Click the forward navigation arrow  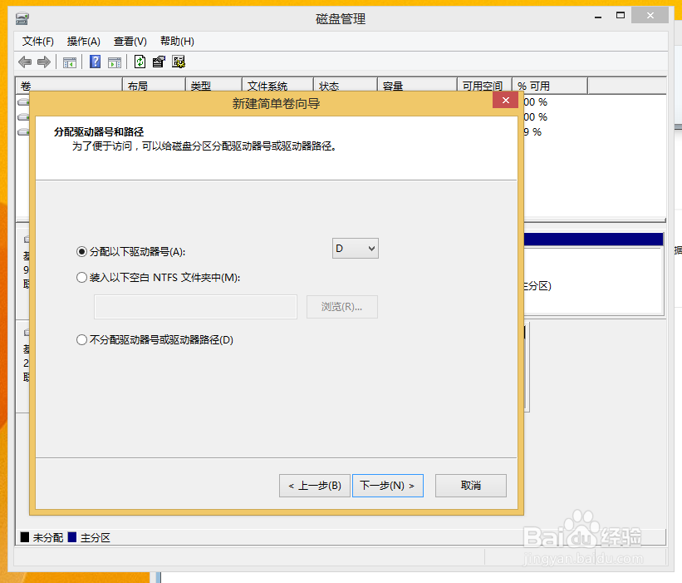(x=43, y=62)
